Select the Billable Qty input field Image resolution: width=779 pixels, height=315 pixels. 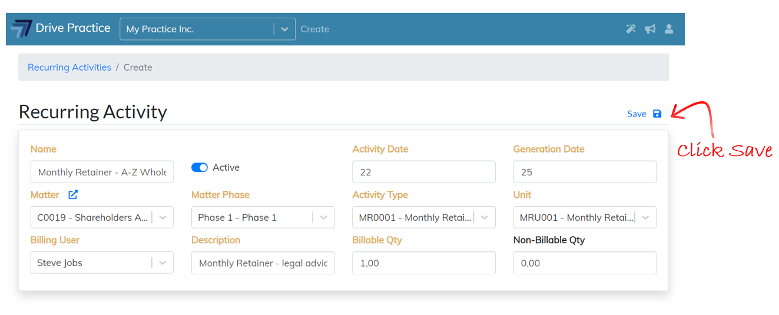pyautogui.click(x=423, y=263)
